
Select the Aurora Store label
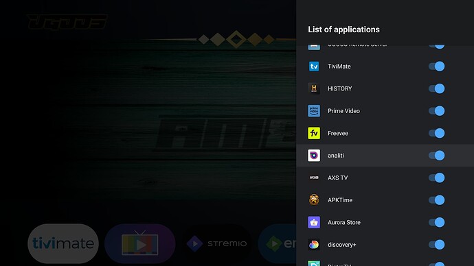click(x=344, y=222)
